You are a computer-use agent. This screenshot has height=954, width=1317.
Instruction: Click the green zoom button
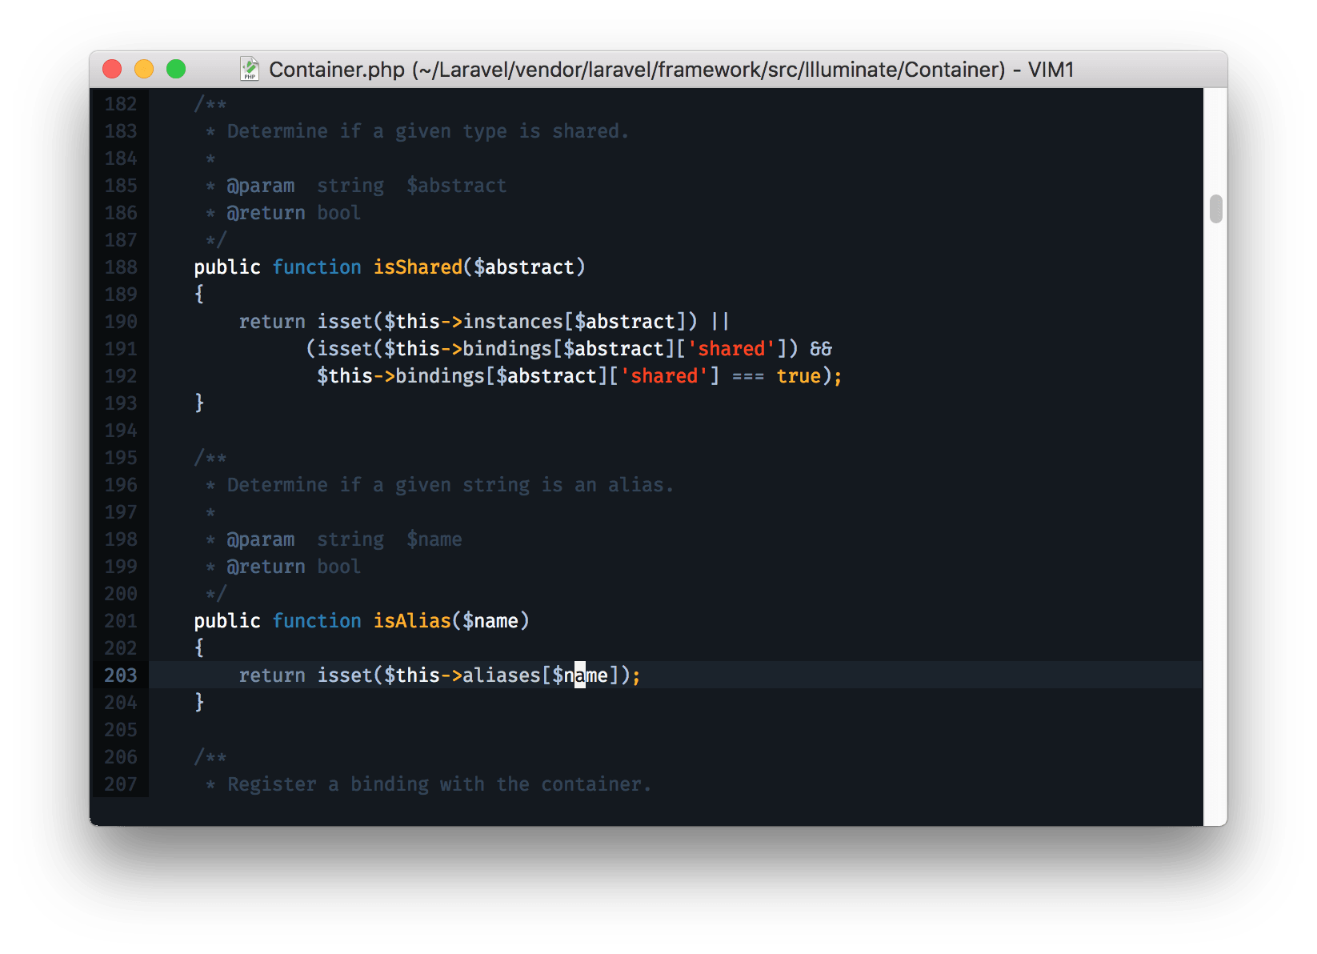coord(176,70)
